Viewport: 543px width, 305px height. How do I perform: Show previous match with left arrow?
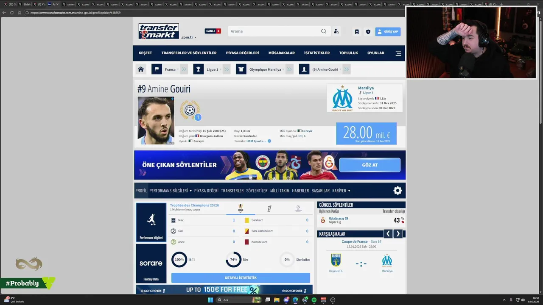point(388,234)
